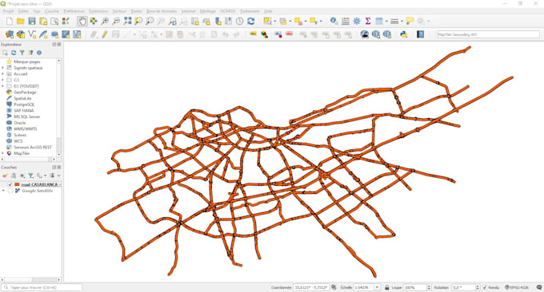Open the statistical summary sigma icon

368,22
